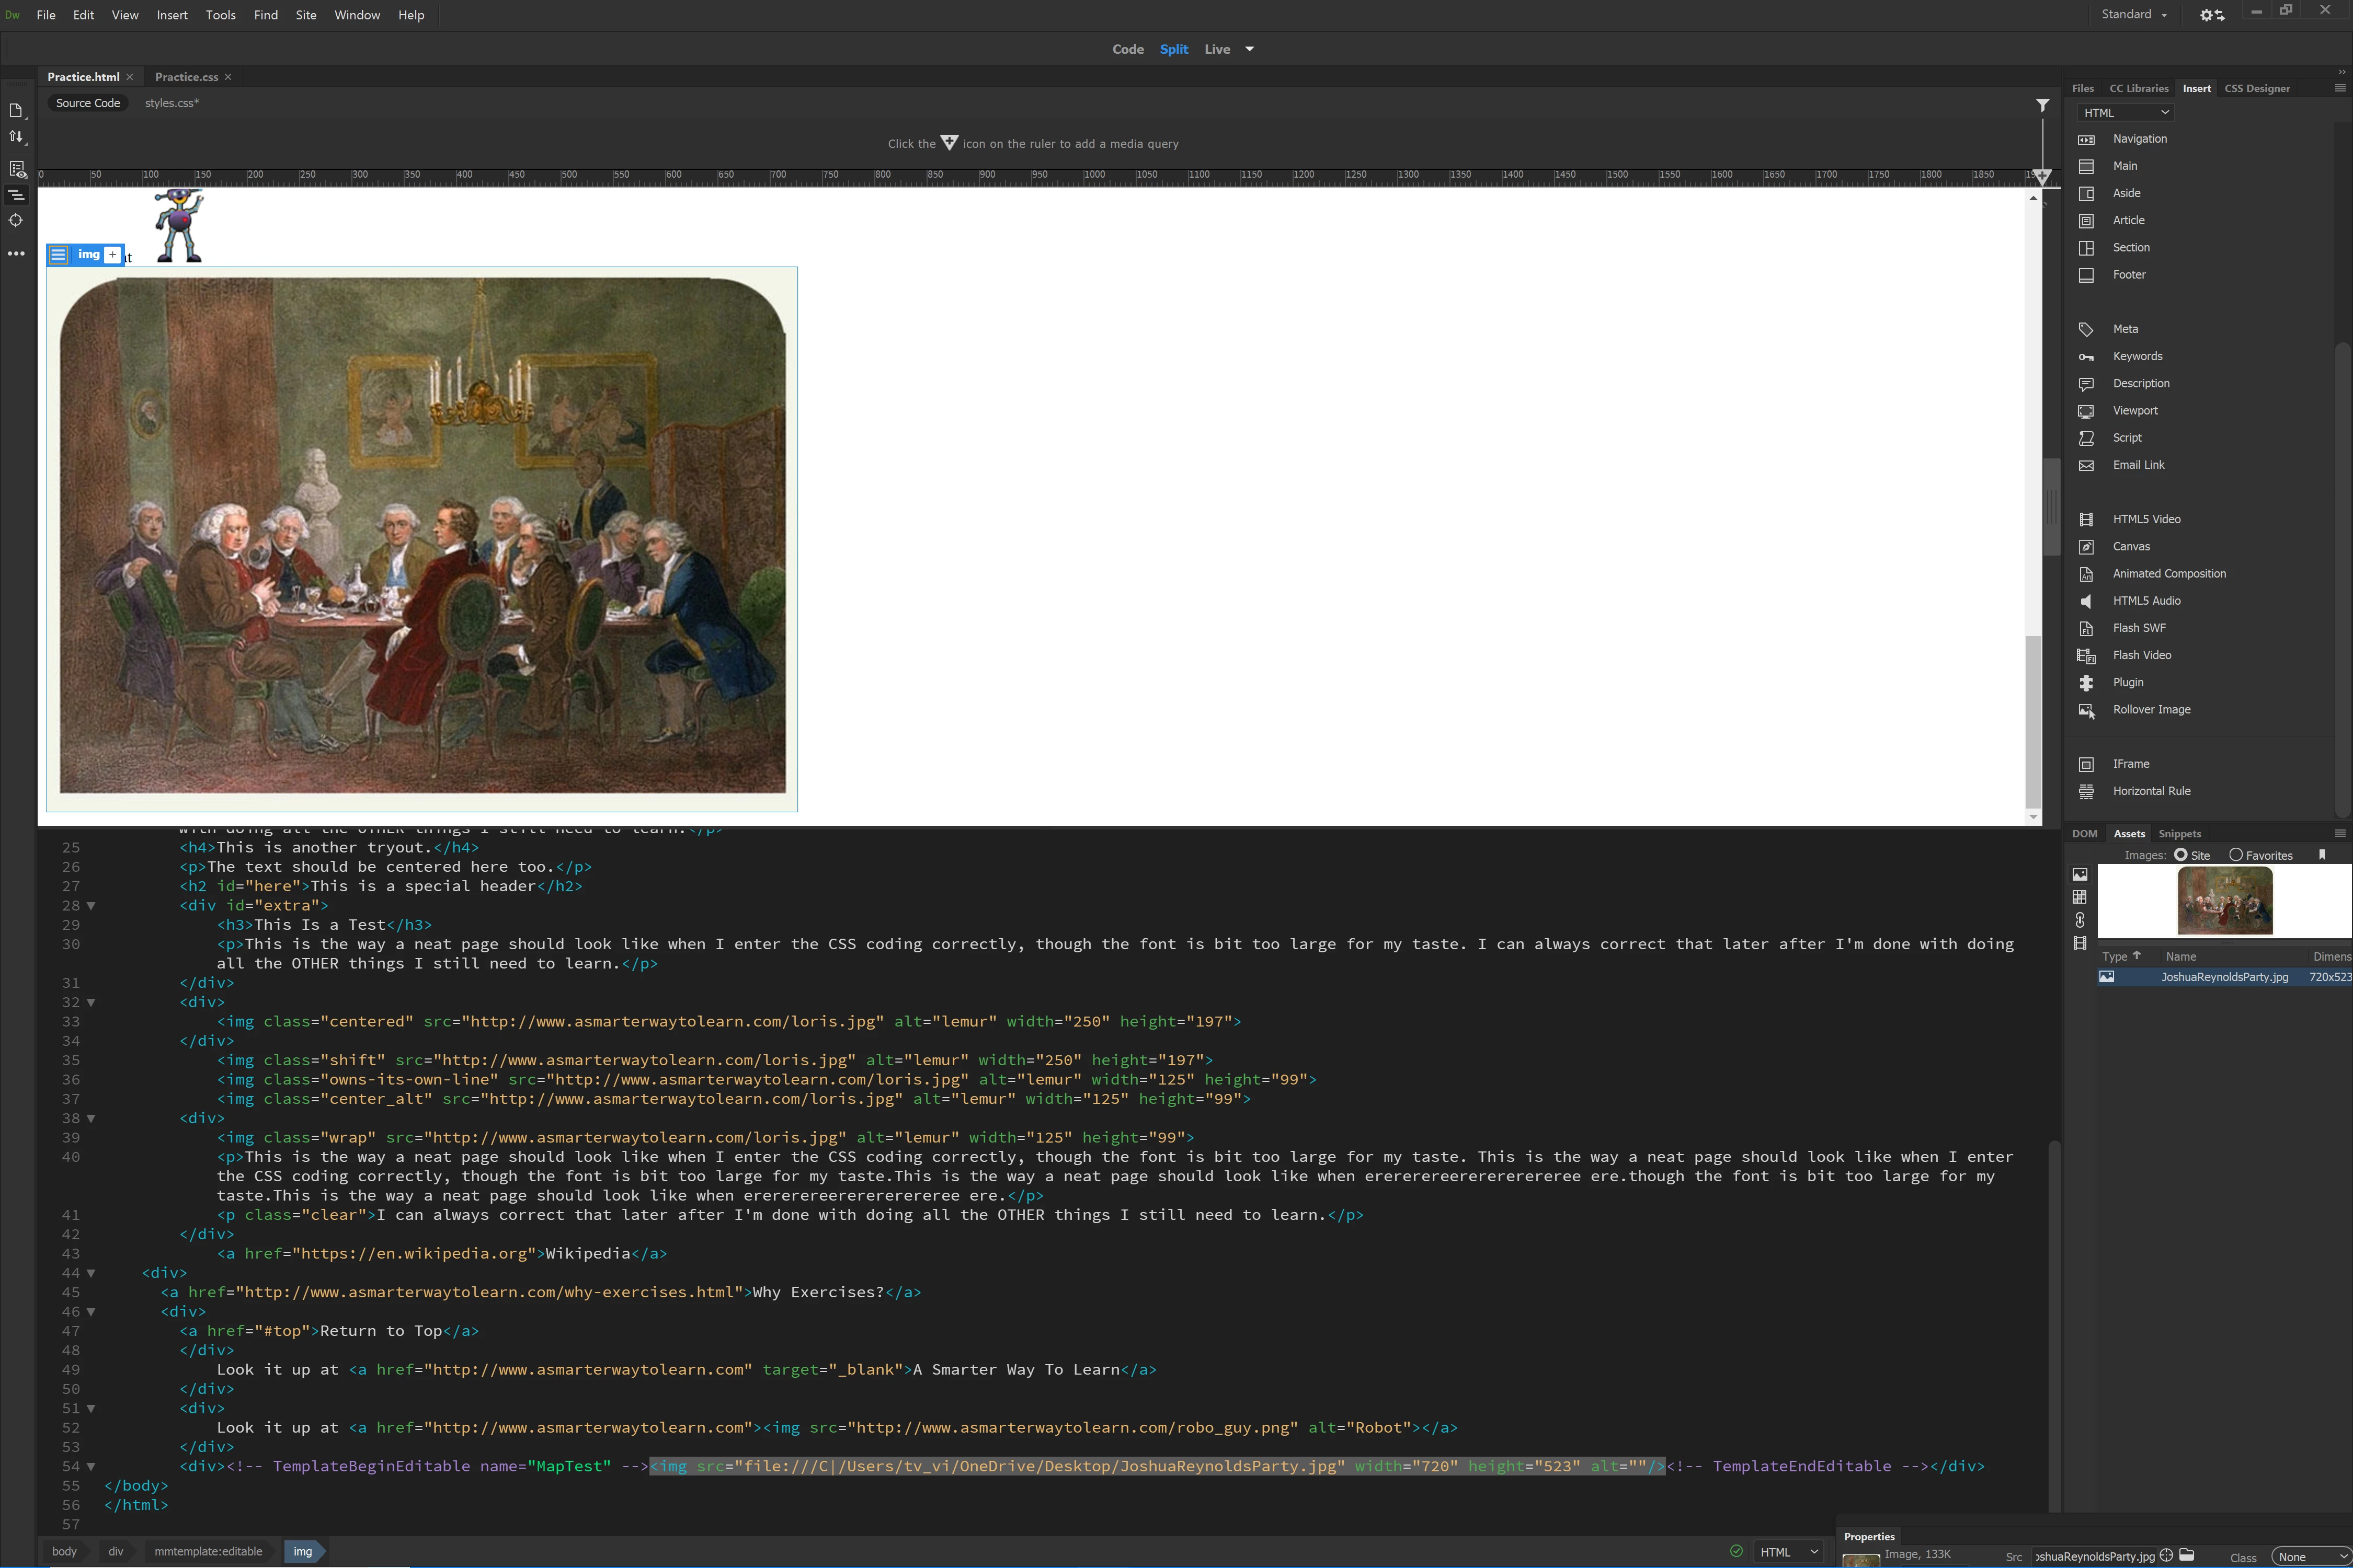Click the img element hamburger icon
Viewport: 2353px width, 1568px height.
coord(59,255)
